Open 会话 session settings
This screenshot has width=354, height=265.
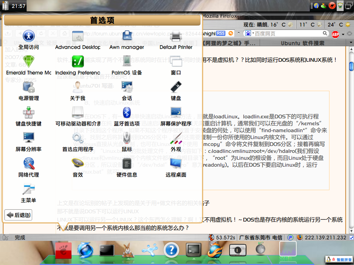pos(127,91)
